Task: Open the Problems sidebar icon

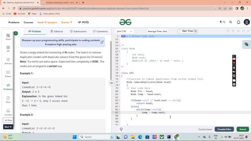Action: click(8, 87)
